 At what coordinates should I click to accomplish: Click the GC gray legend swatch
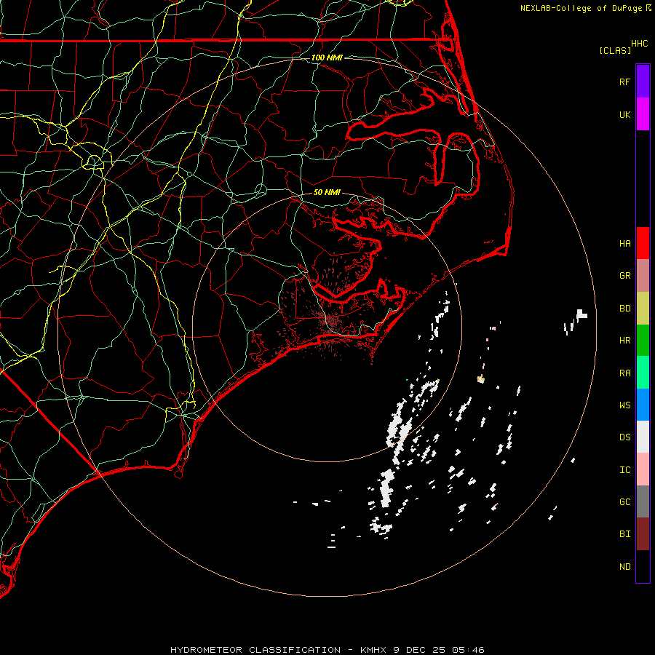pos(643,501)
